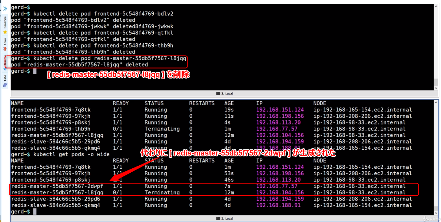This screenshot has height=222, width=441.
Task: Click the 'kubectl delete pod frontend-5c548f4769-thb9h' command
Action: (103, 46)
